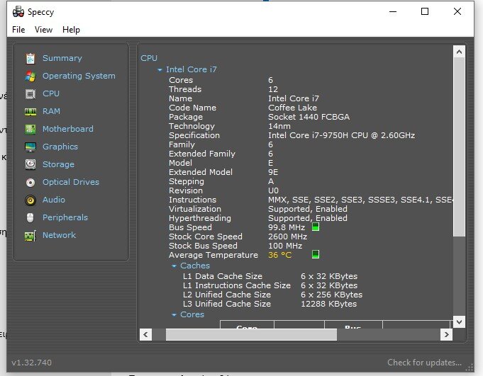483x376 pixels.
Task: Show the Graphics section
Action: (60, 147)
